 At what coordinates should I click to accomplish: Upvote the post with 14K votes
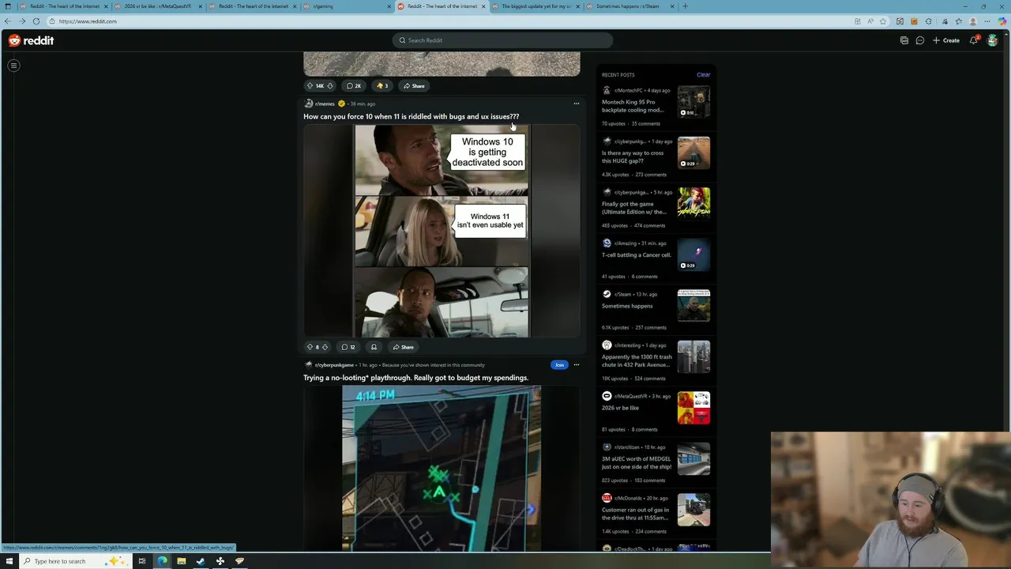tap(310, 85)
